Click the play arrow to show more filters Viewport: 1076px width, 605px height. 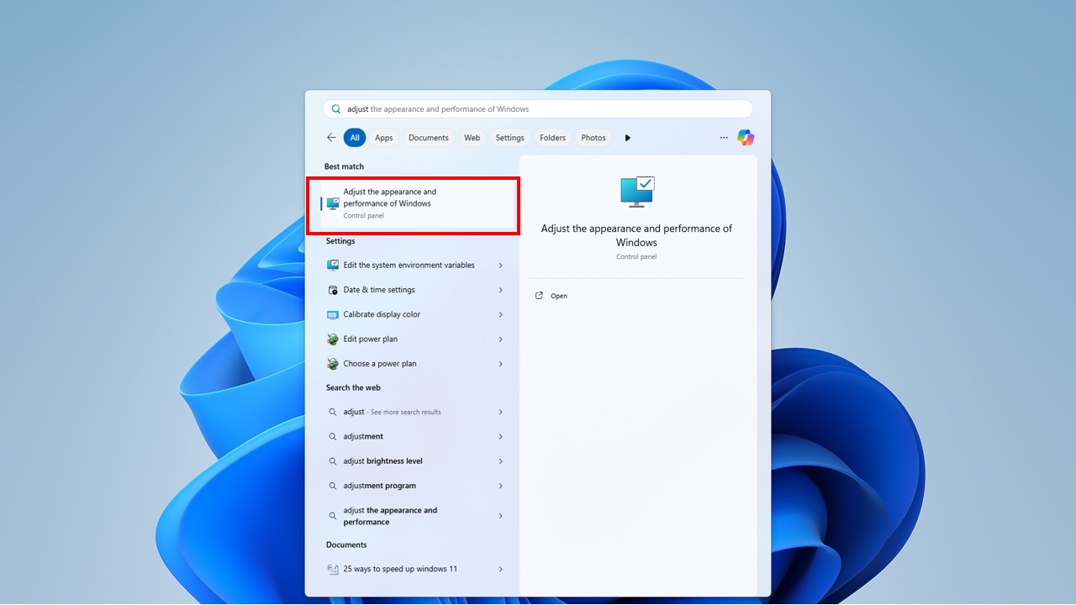point(627,138)
